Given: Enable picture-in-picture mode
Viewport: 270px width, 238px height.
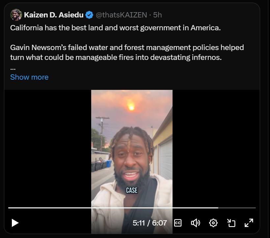Looking at the screenshot, I should (x=231, y=223).
